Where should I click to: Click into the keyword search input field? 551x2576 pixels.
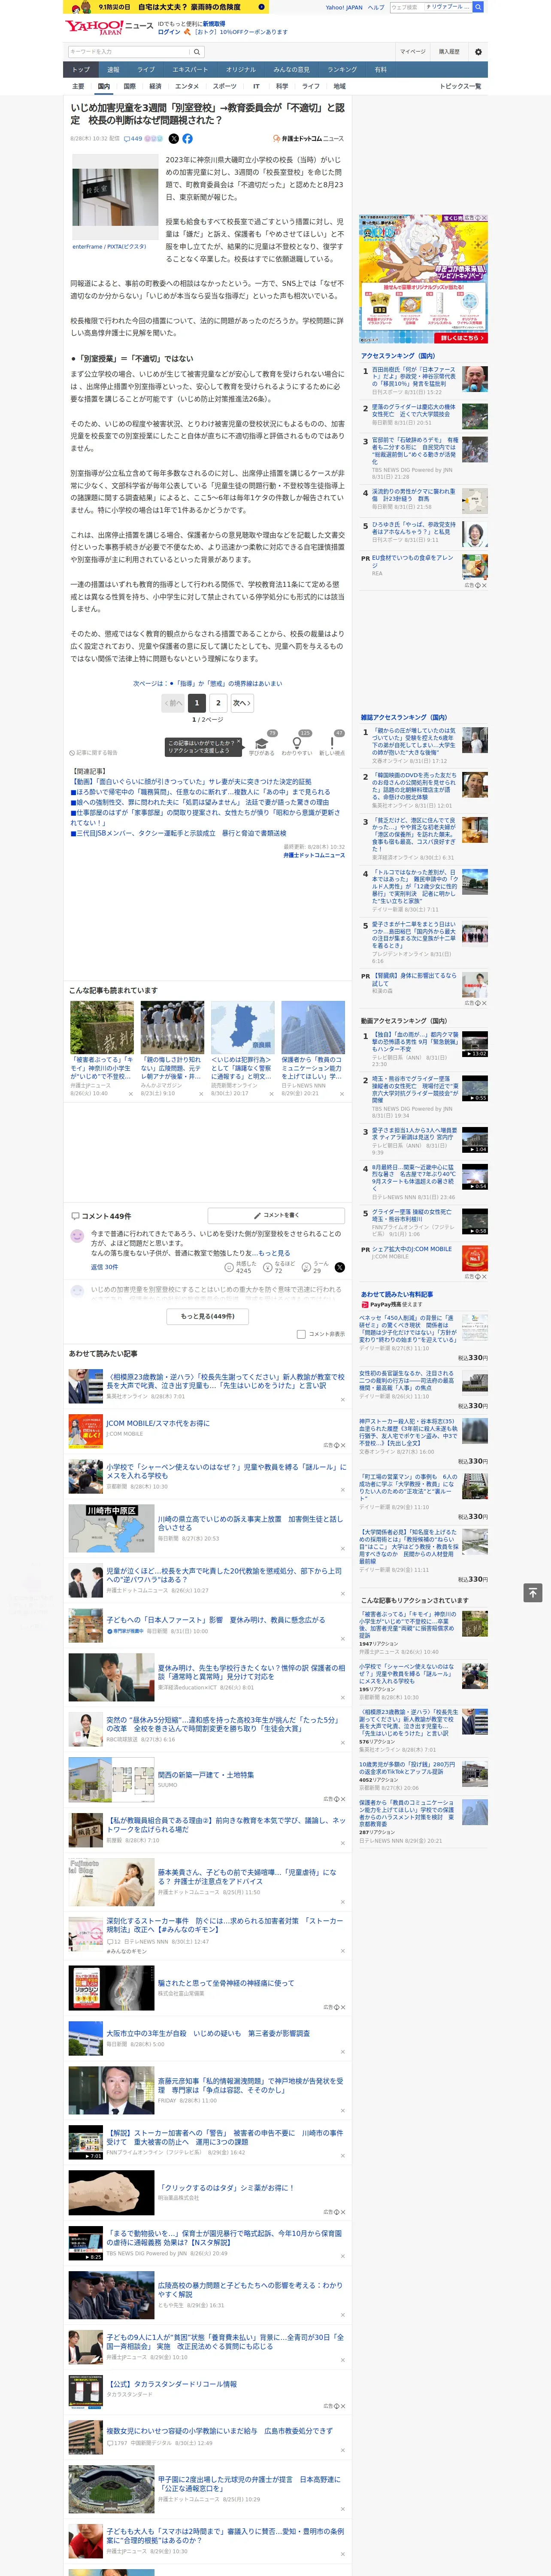128,51
